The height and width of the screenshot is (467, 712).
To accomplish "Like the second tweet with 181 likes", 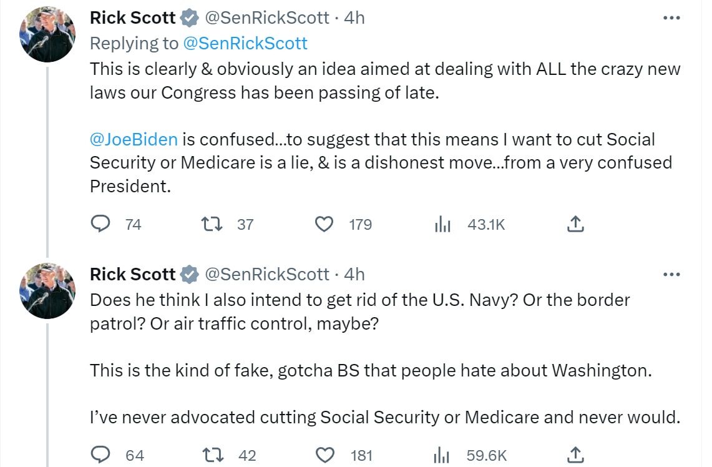I will point(325,455).
